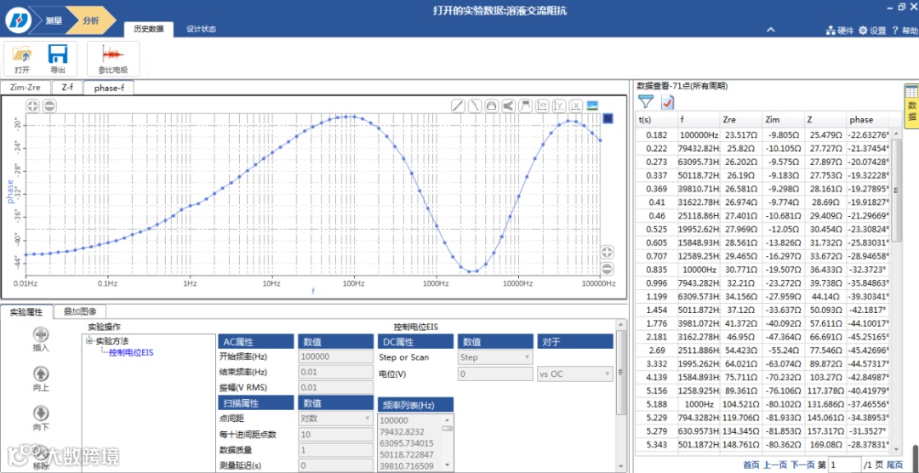
Task: Click the phase column header
Action: 867,120
